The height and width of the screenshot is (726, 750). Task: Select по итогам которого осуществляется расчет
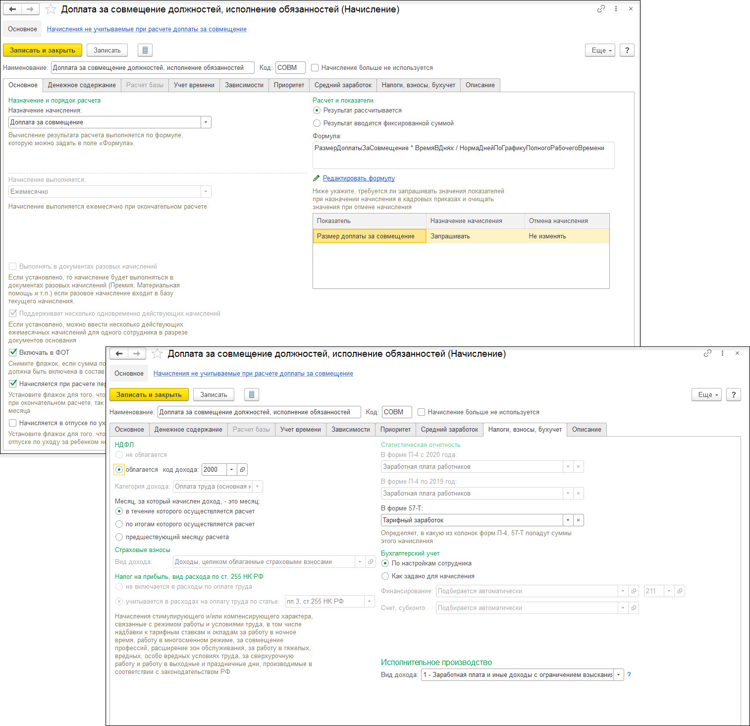[x=119, y=524]
